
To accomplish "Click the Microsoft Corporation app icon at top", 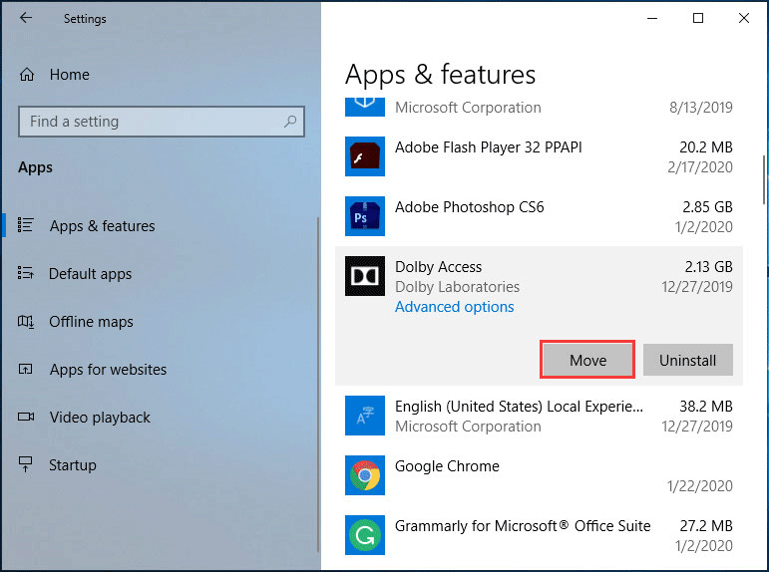I will point(365,107).
